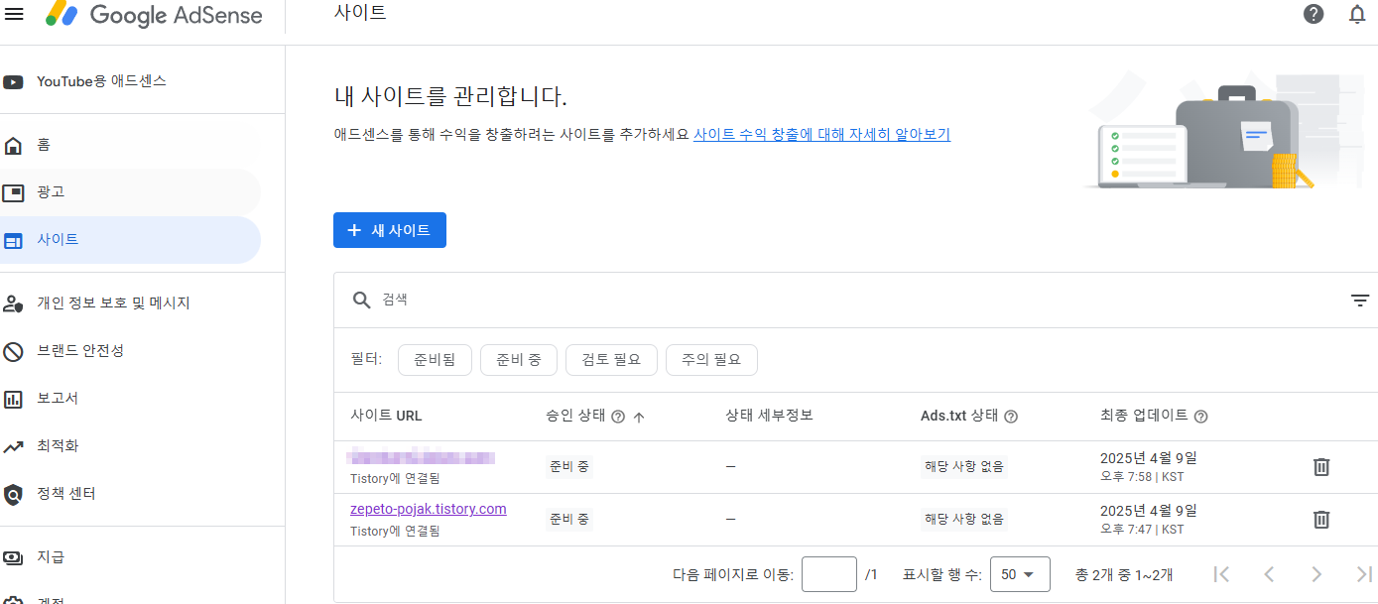The width and height of the screenshot is (1378, 604).
Task: Delete the blurred URL site row
Action: click(1321, 466)
